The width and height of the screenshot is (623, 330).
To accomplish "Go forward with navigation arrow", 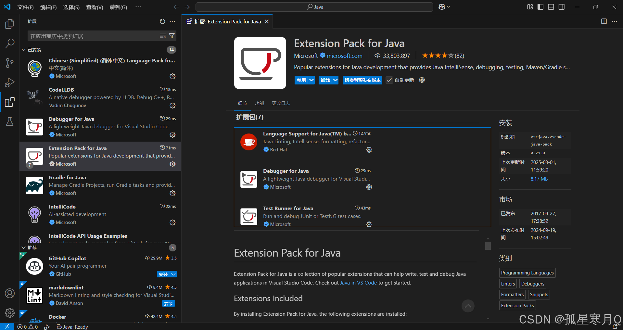I will [187, 7].
